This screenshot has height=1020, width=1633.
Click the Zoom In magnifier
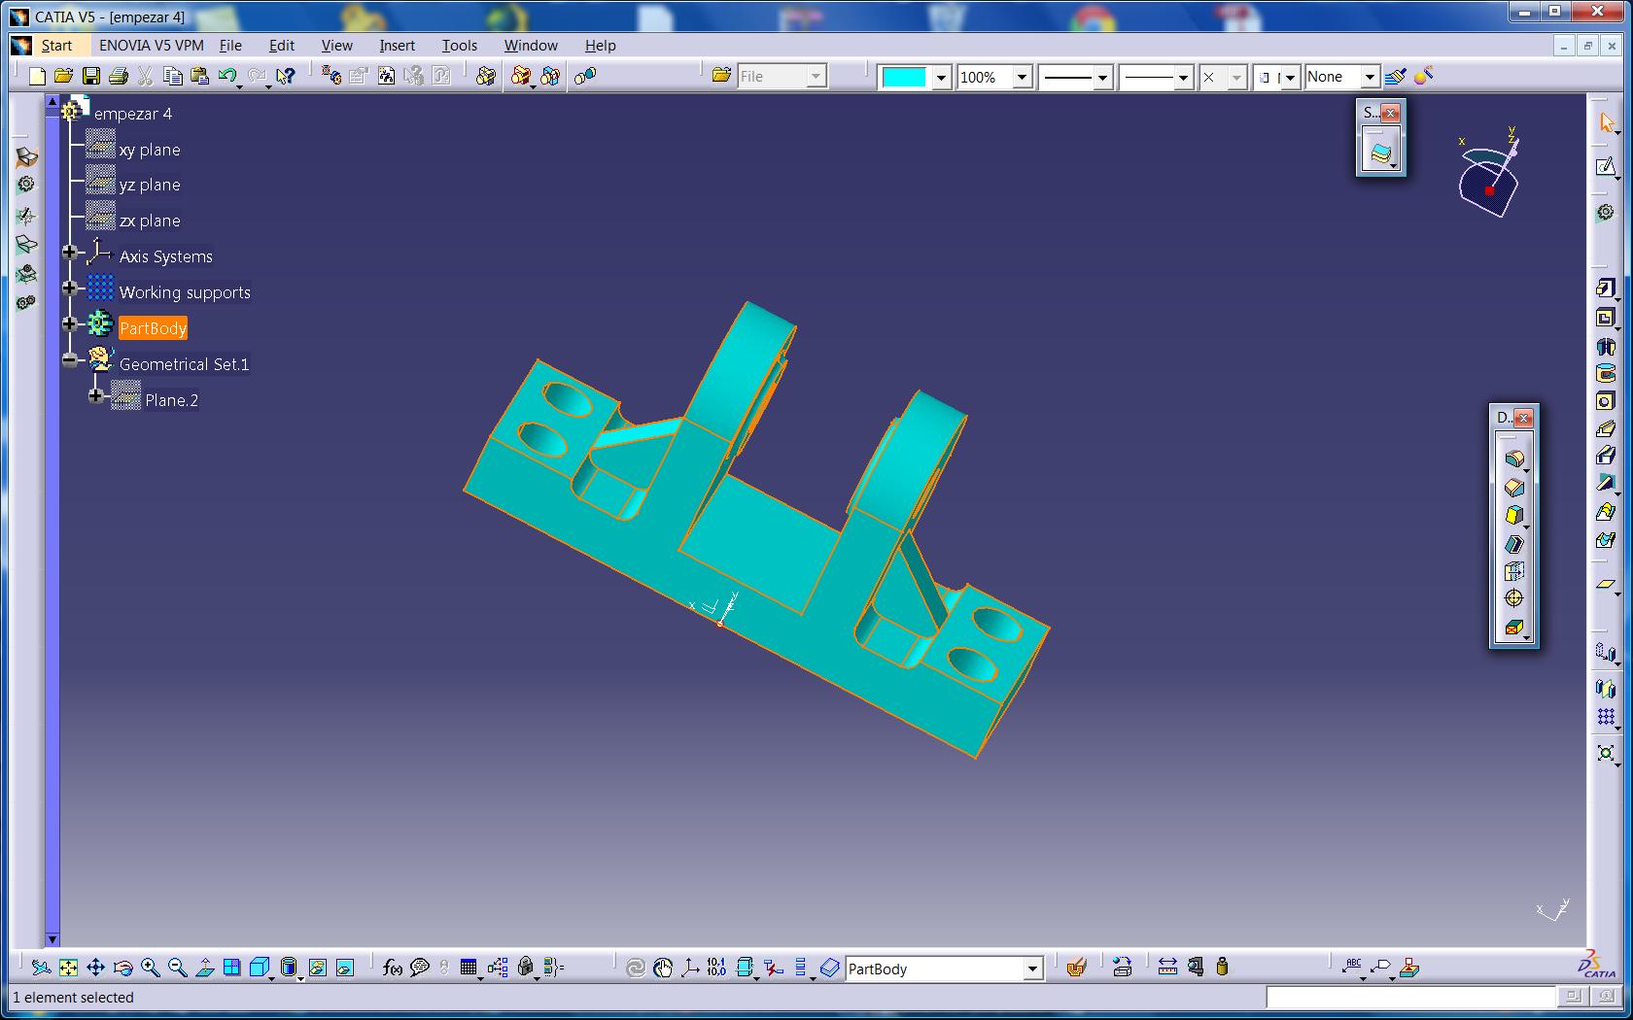pos(150,968)
